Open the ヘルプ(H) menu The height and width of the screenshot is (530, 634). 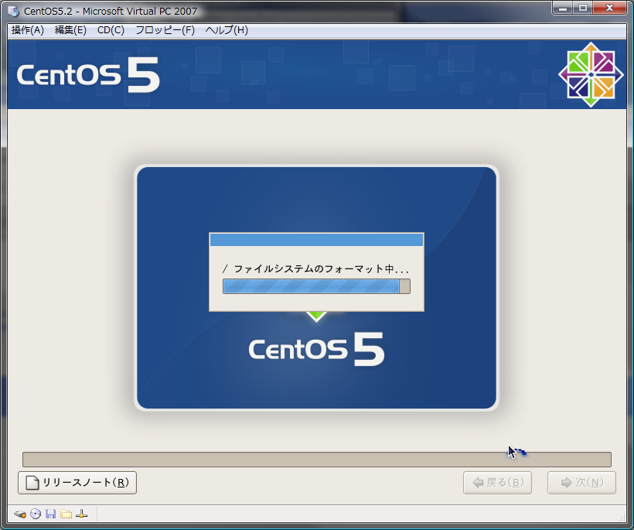click(x=227, y=30)
